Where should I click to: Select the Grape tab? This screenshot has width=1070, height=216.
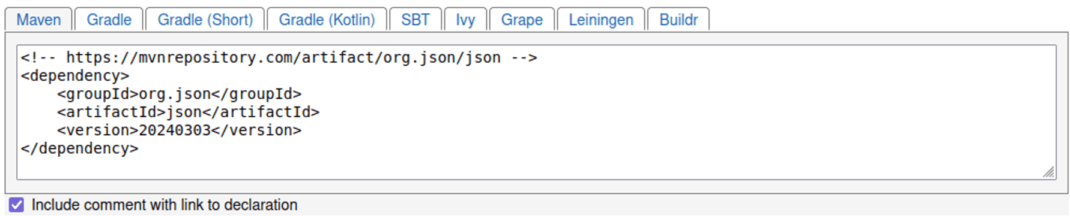[522, 20]
